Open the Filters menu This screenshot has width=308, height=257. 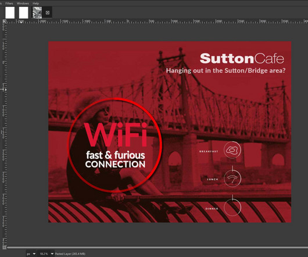pos(9,3)
